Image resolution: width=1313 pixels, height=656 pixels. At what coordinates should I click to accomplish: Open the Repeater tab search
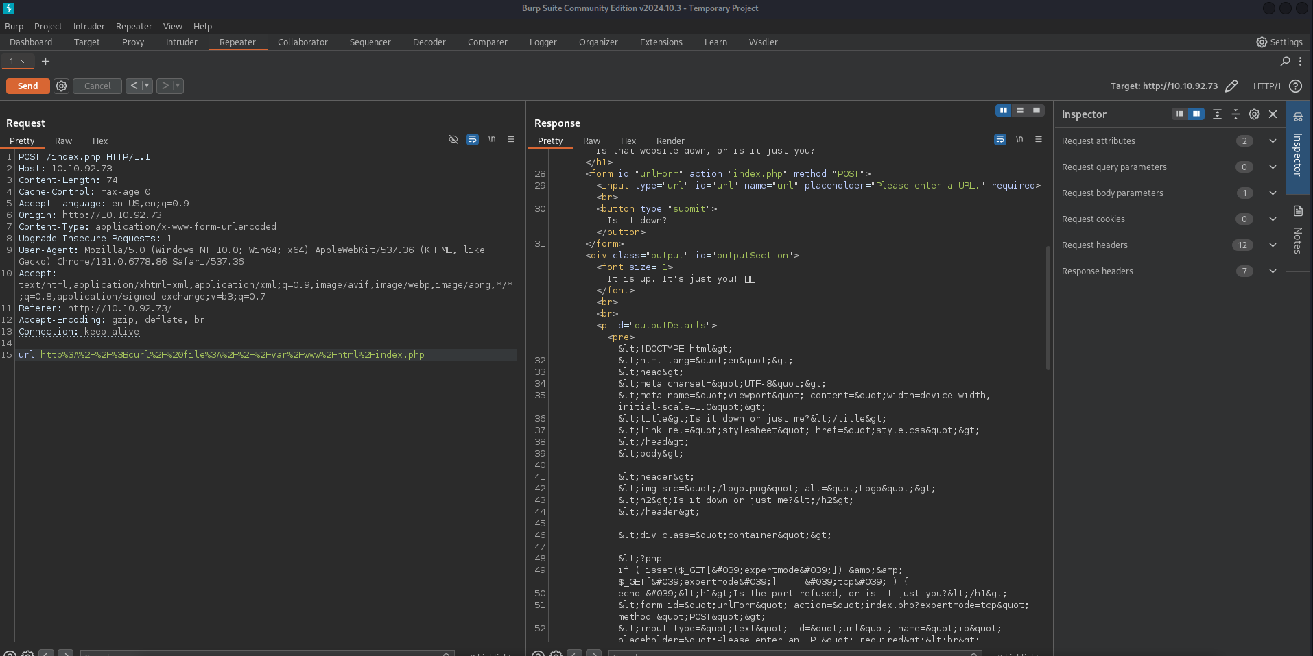coord(1285,61)
